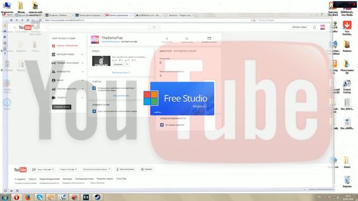Open the dropdown arrow next to Изменить

(x=127, y=65)
